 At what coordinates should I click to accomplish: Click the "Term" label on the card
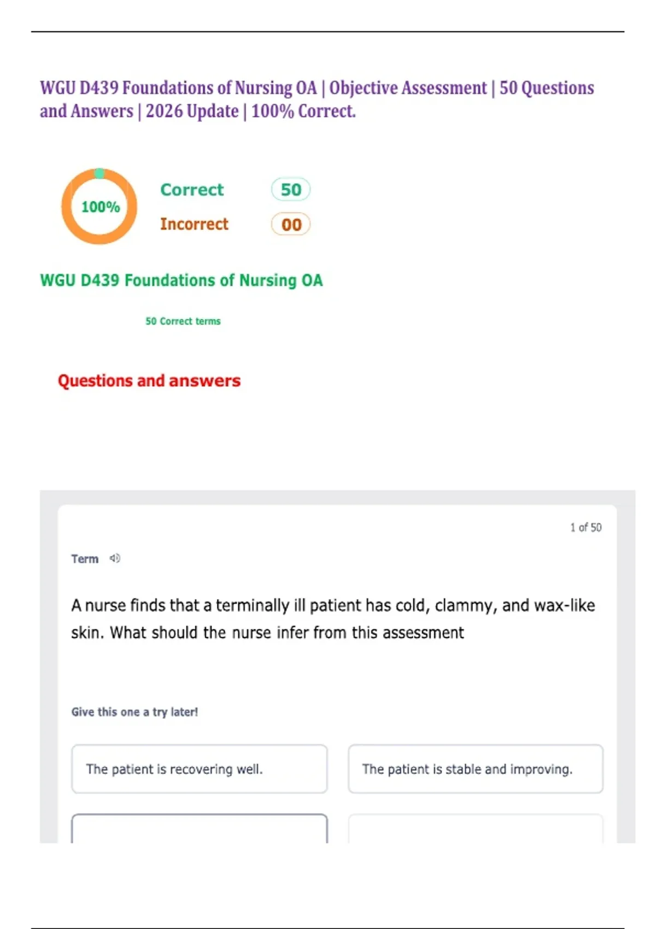click(x=85, y=559)
